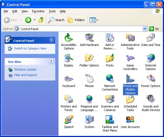164x137 pixels.
Task: Open the Speech settings icon
Action: click(x=69, y=120)
